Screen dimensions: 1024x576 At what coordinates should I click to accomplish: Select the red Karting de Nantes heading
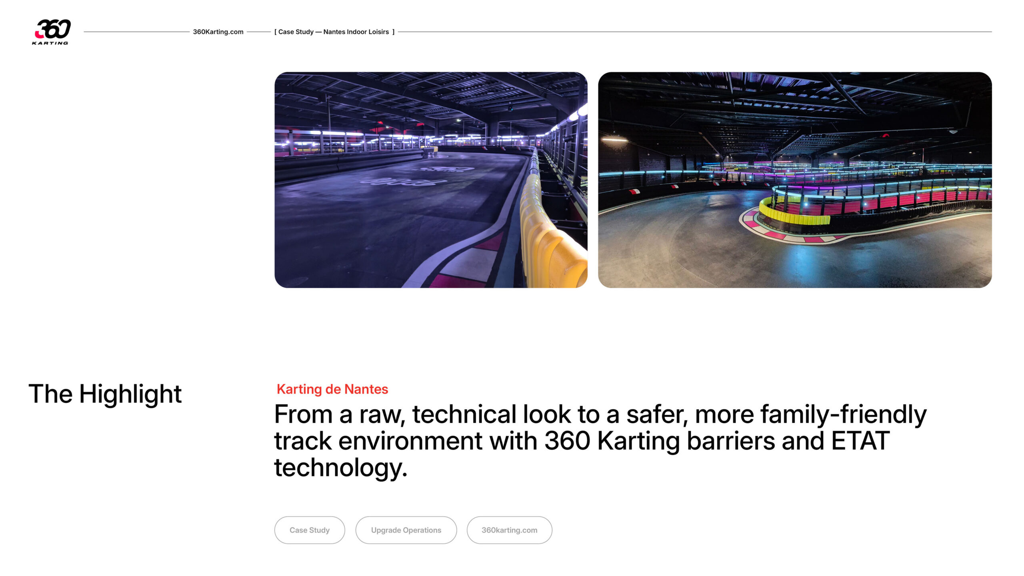click(332, 389)
